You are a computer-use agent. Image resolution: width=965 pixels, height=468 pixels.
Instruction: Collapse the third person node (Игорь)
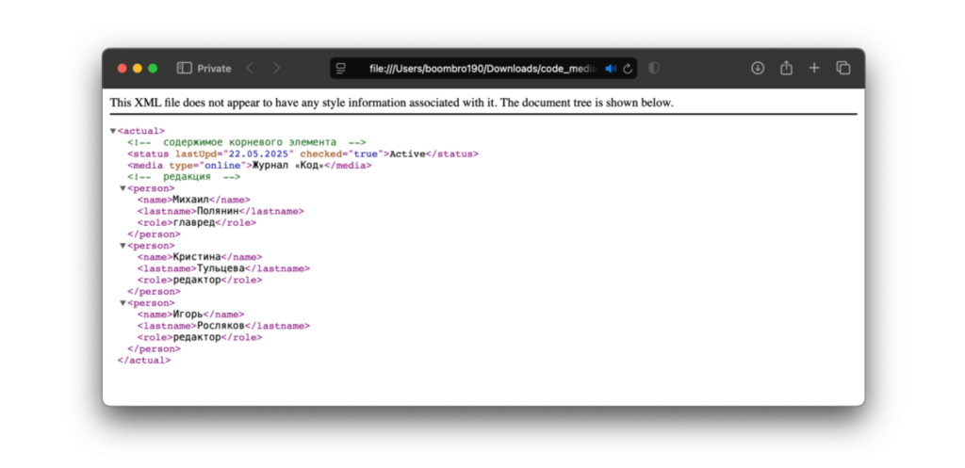123,303
